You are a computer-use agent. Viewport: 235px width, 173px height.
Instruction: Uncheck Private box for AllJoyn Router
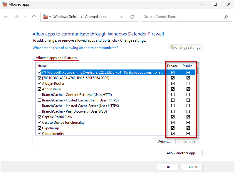[x=173, y=84]
